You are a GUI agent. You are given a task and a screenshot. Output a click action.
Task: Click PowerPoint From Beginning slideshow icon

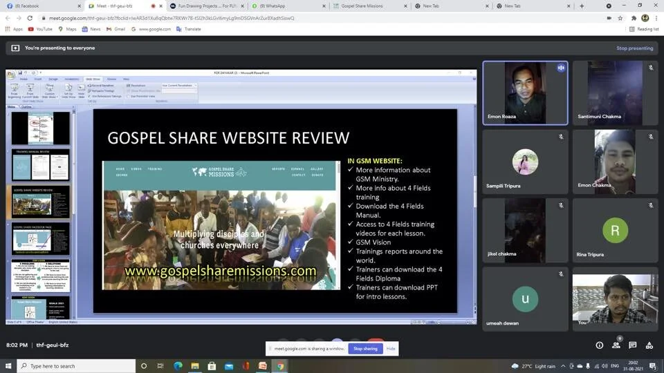(x=14, y=90)
